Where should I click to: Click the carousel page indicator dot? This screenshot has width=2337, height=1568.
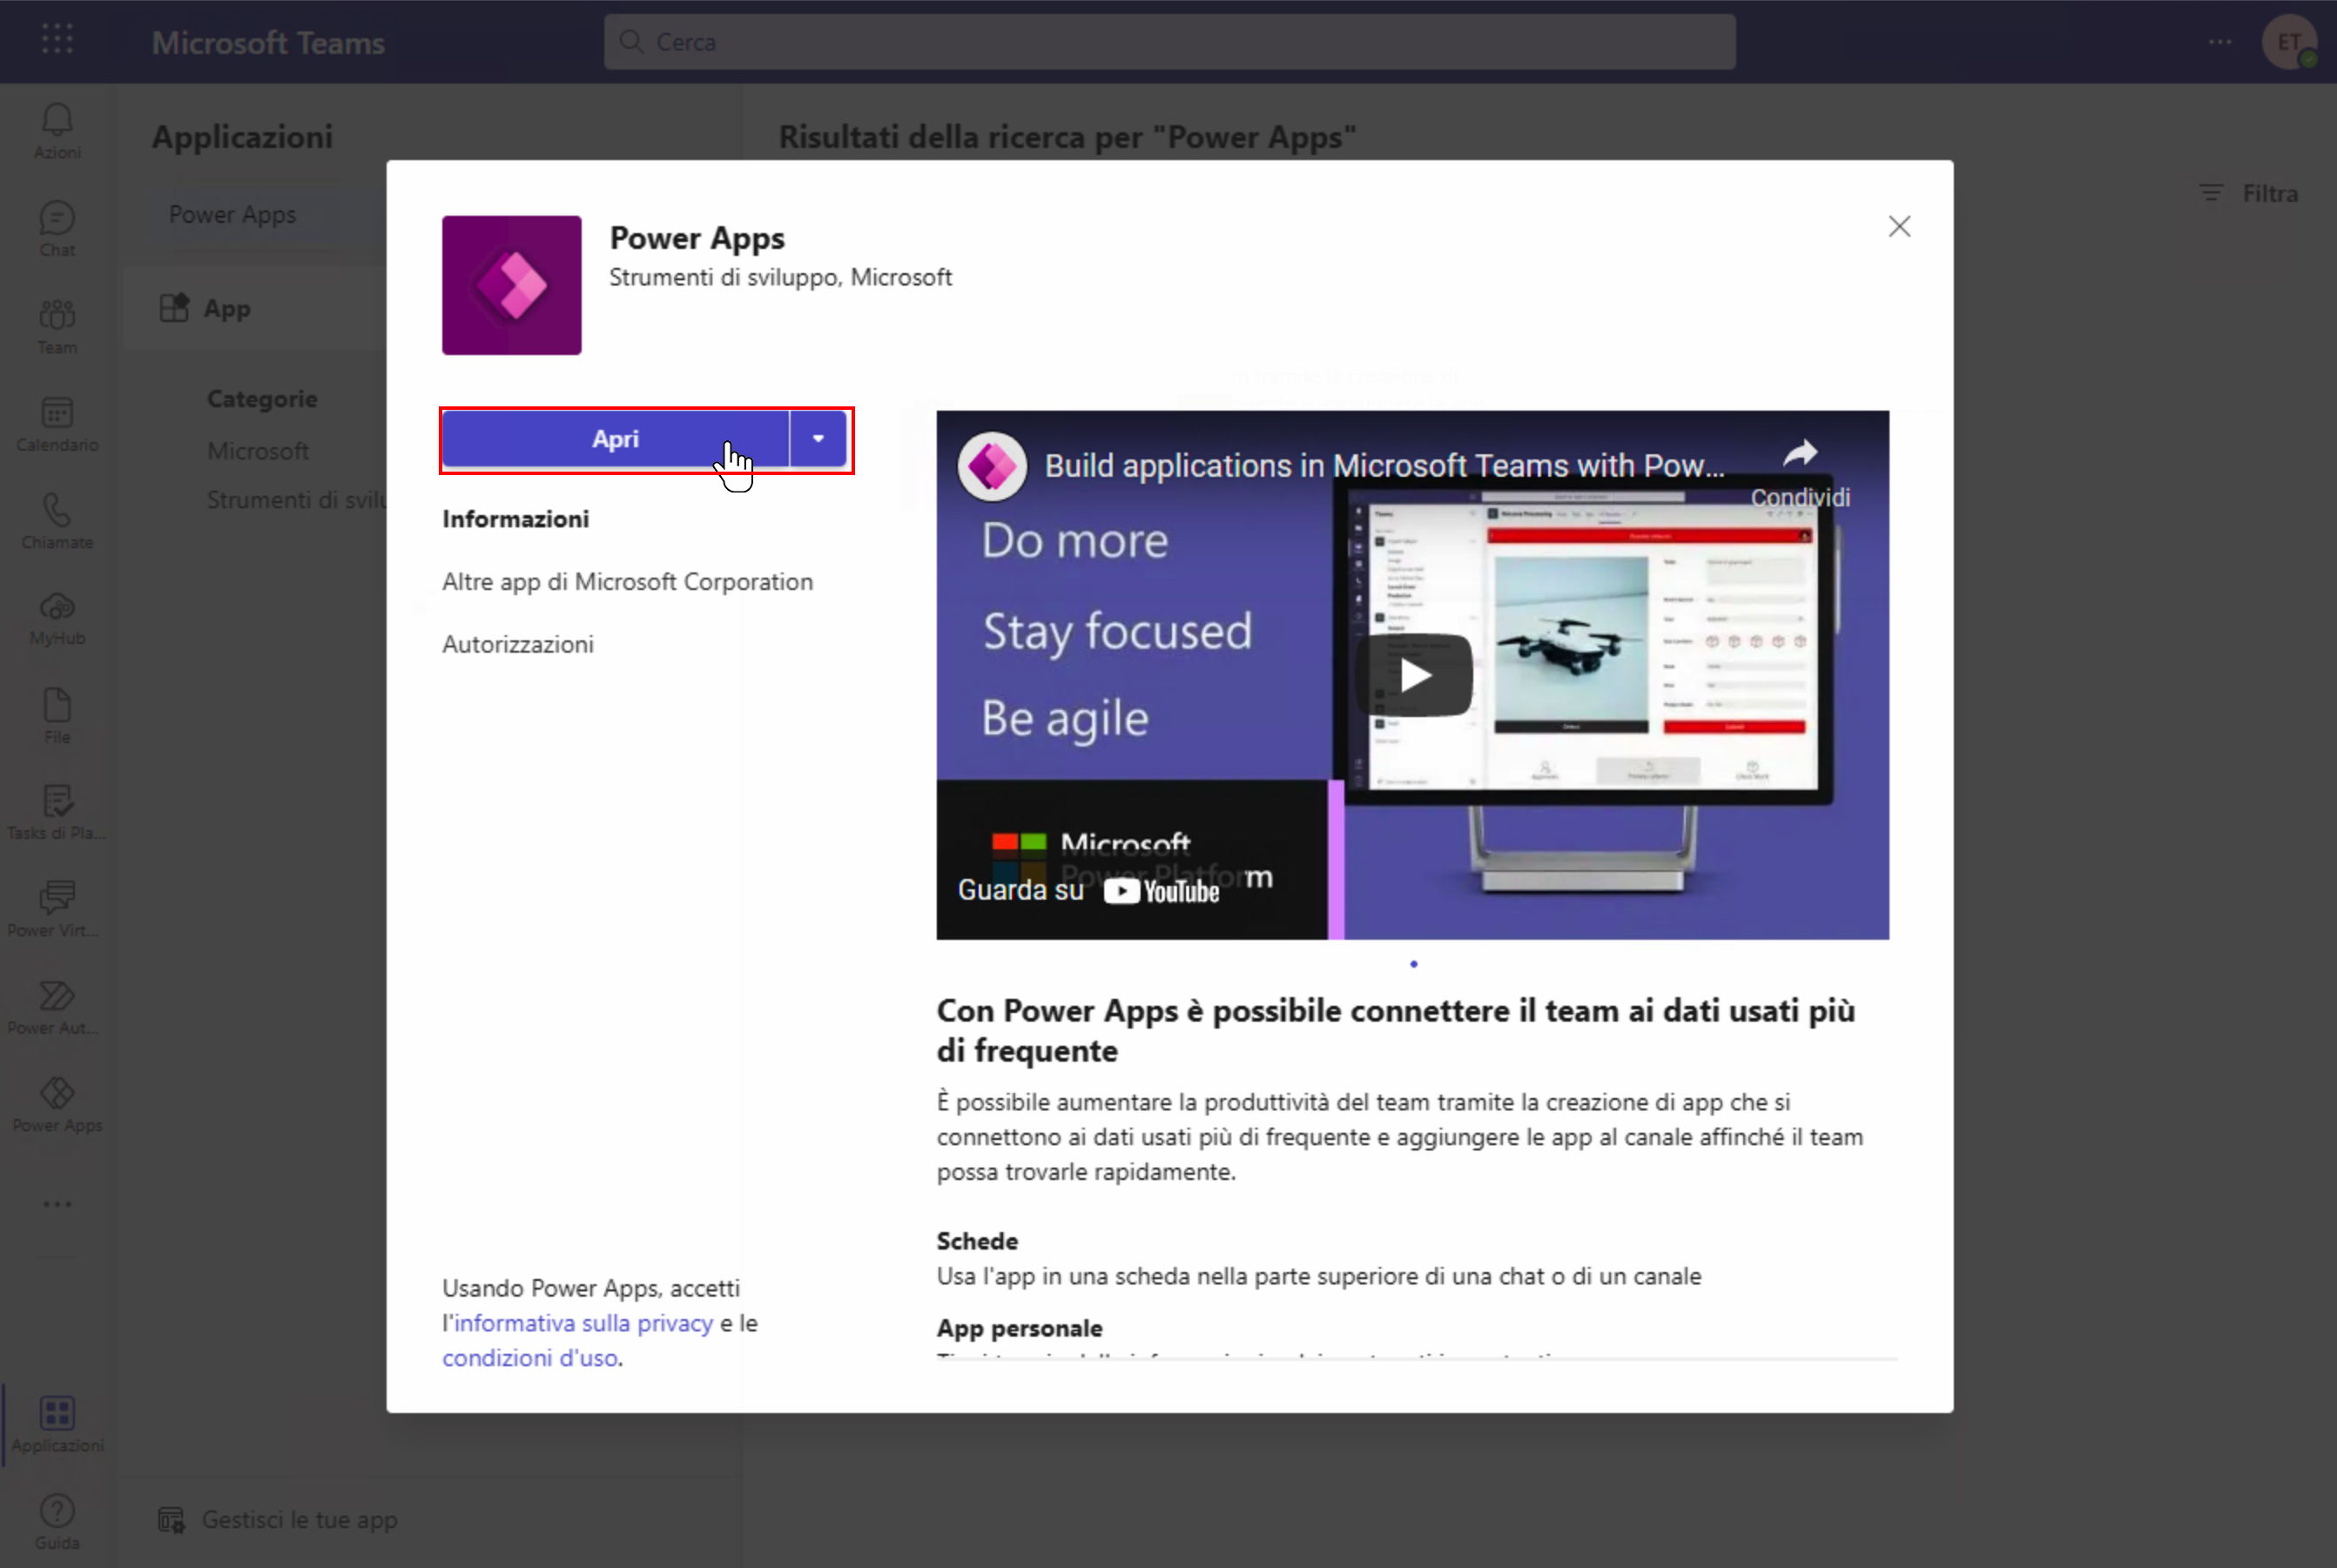pyautogui.click(x=1412, y=964)
